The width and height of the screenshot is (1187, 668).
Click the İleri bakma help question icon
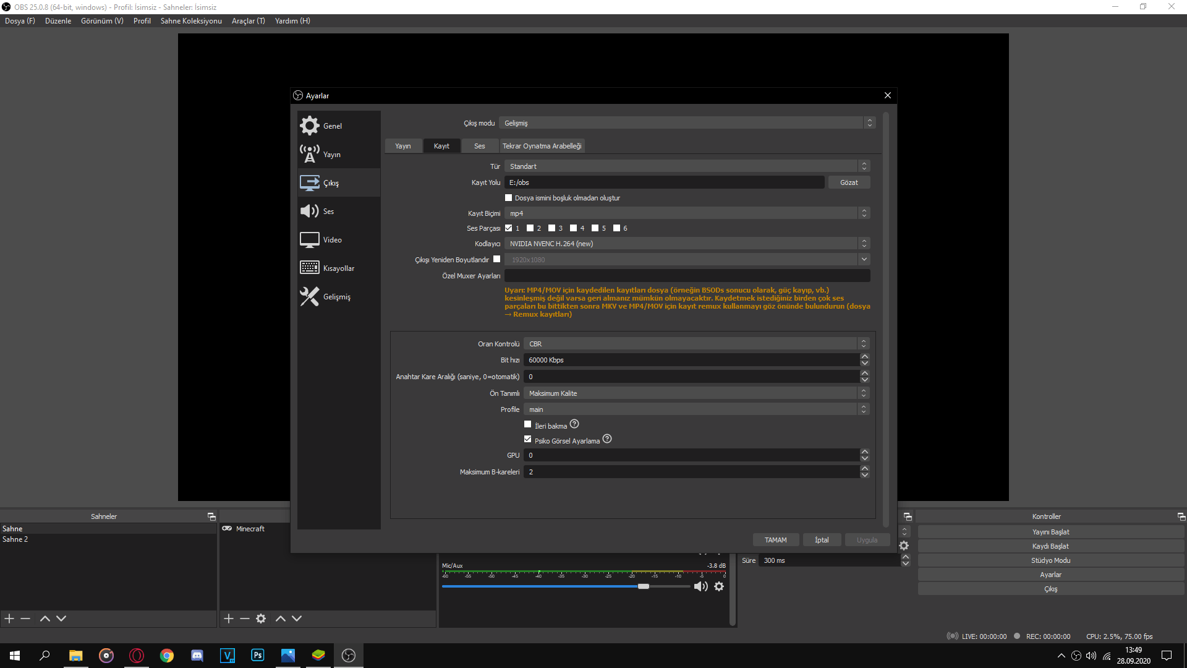click(574, 424)
